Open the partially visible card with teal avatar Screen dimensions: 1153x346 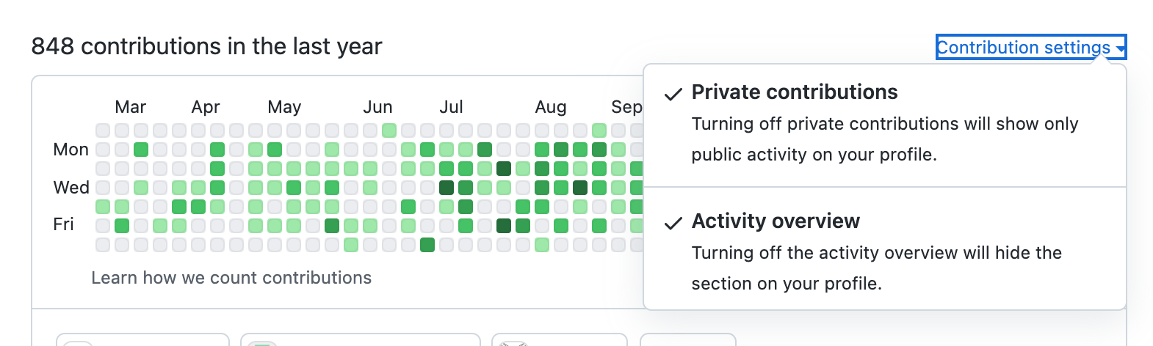click(x=360, y=339)
